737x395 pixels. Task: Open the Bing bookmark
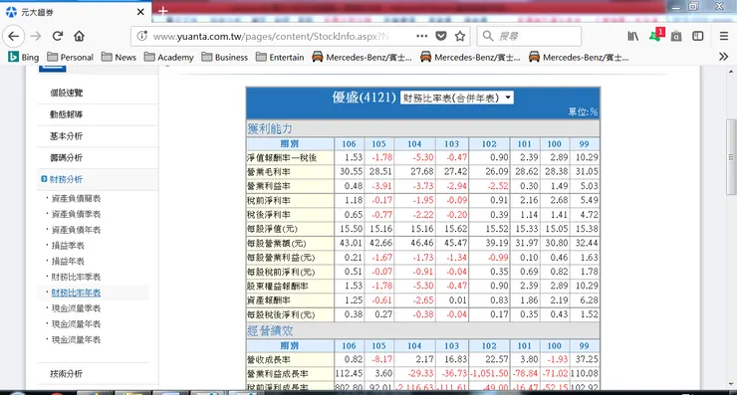(24, 58)
